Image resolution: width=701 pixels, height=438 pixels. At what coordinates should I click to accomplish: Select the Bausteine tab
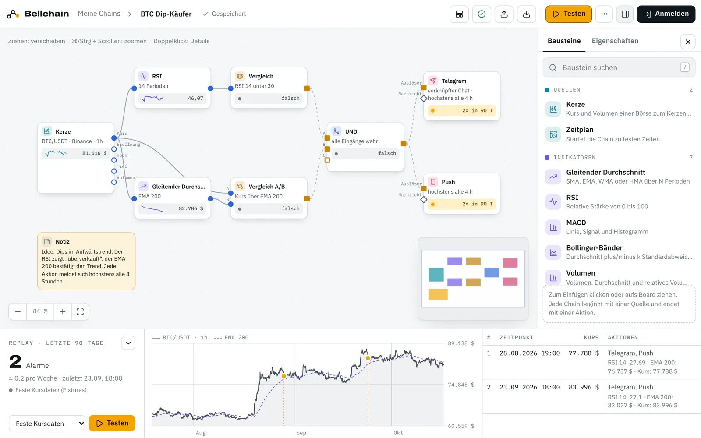[x=564, y=41]
